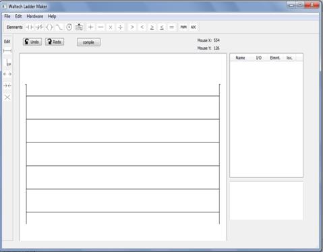Screen dimensions: 323x252
Task: Minimize the Waltech Ladder Maker window
Action: [x=291, y=5]
